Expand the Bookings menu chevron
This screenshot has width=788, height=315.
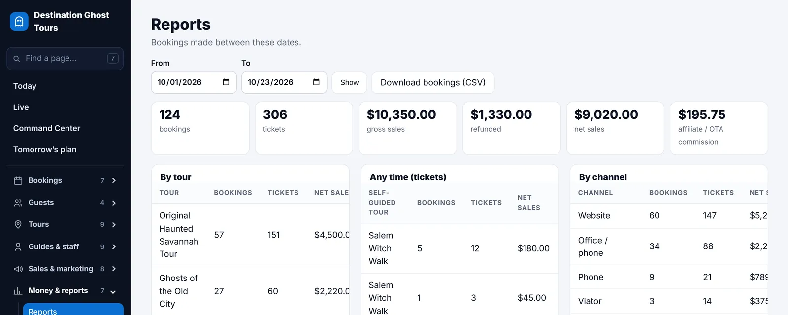(x=114, y=181)
